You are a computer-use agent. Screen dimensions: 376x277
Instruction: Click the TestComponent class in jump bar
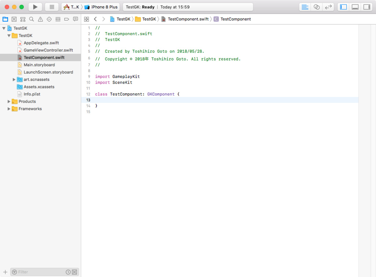(x=232, y=19)
